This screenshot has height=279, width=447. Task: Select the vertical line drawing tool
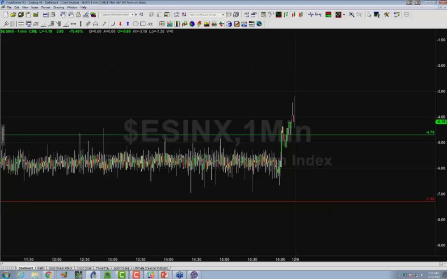80,24
